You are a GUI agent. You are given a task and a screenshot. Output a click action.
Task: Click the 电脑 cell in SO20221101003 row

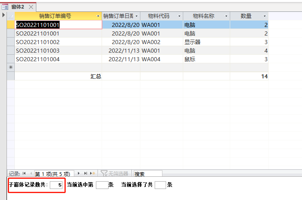[x=207, y=51]
